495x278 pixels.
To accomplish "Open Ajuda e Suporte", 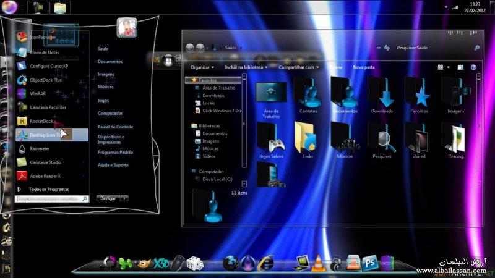I will pos(113,165).
